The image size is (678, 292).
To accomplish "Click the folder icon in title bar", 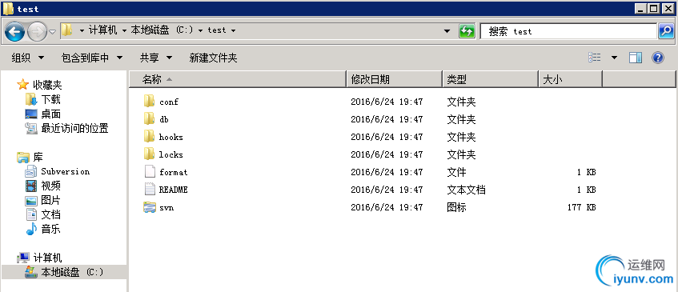I will click(x=8, y=8).
